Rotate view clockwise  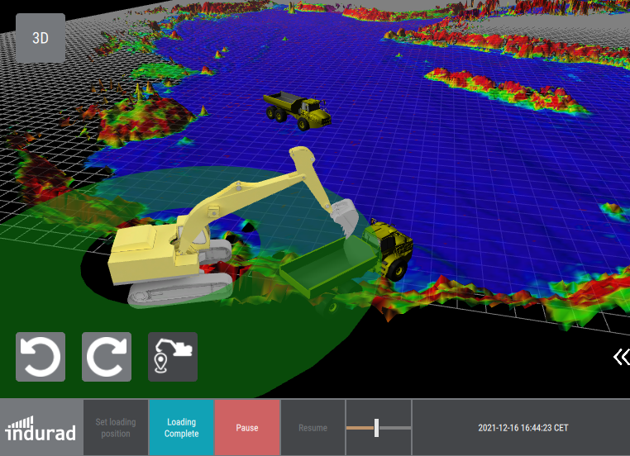107,357
